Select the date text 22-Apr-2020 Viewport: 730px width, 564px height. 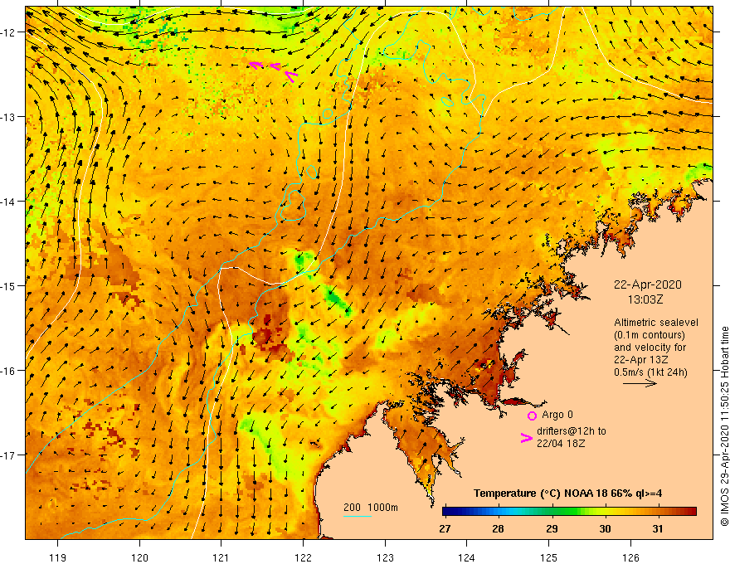click(647, 284)
